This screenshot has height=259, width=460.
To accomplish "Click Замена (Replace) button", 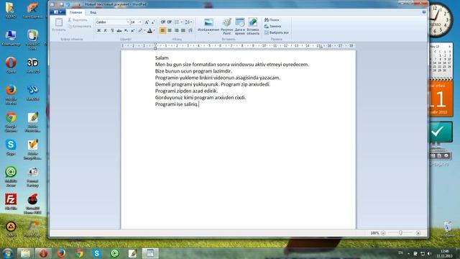I will (x=272, y=26).
